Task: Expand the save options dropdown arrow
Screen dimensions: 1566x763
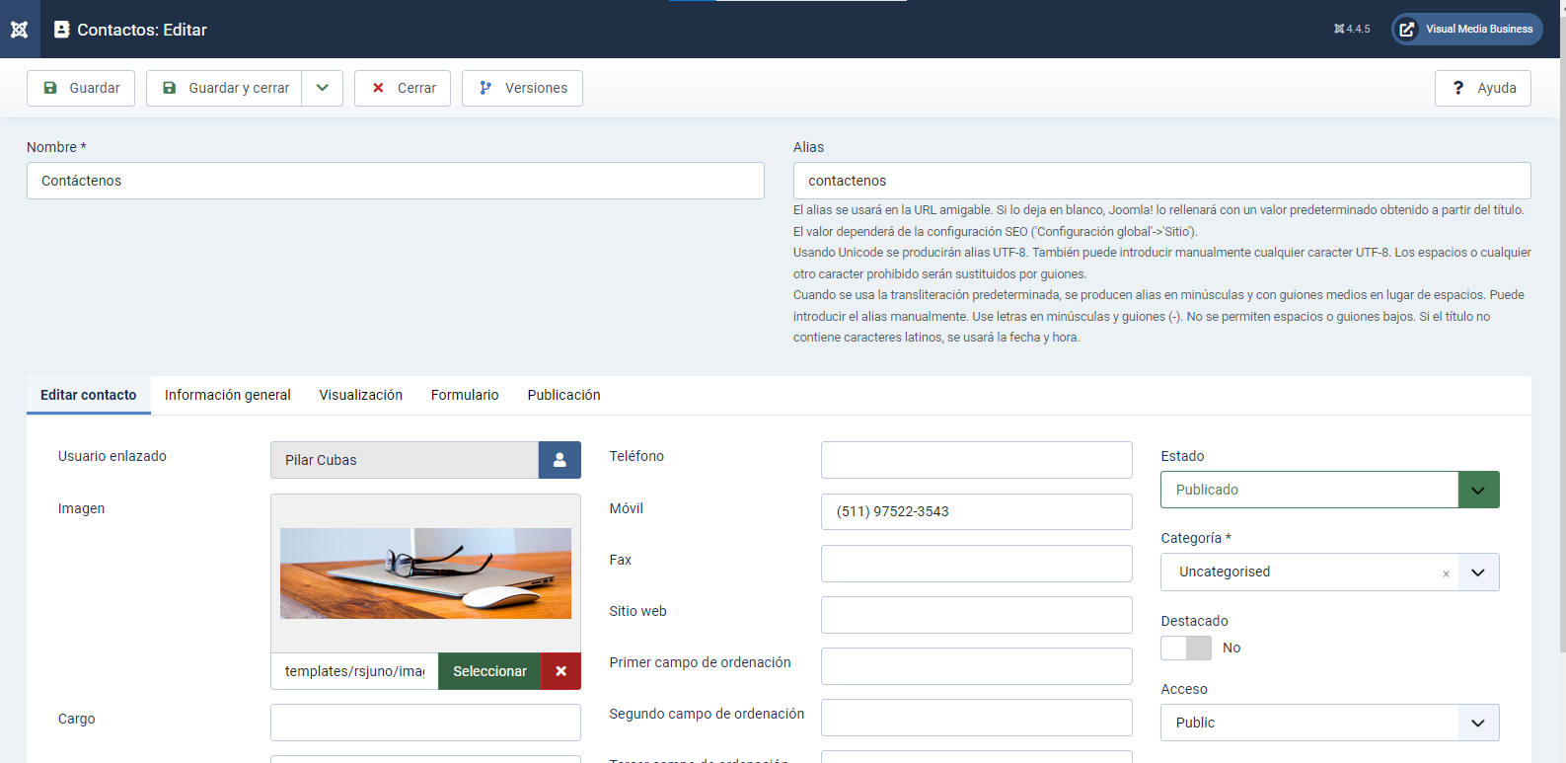Action: point(323,88)
